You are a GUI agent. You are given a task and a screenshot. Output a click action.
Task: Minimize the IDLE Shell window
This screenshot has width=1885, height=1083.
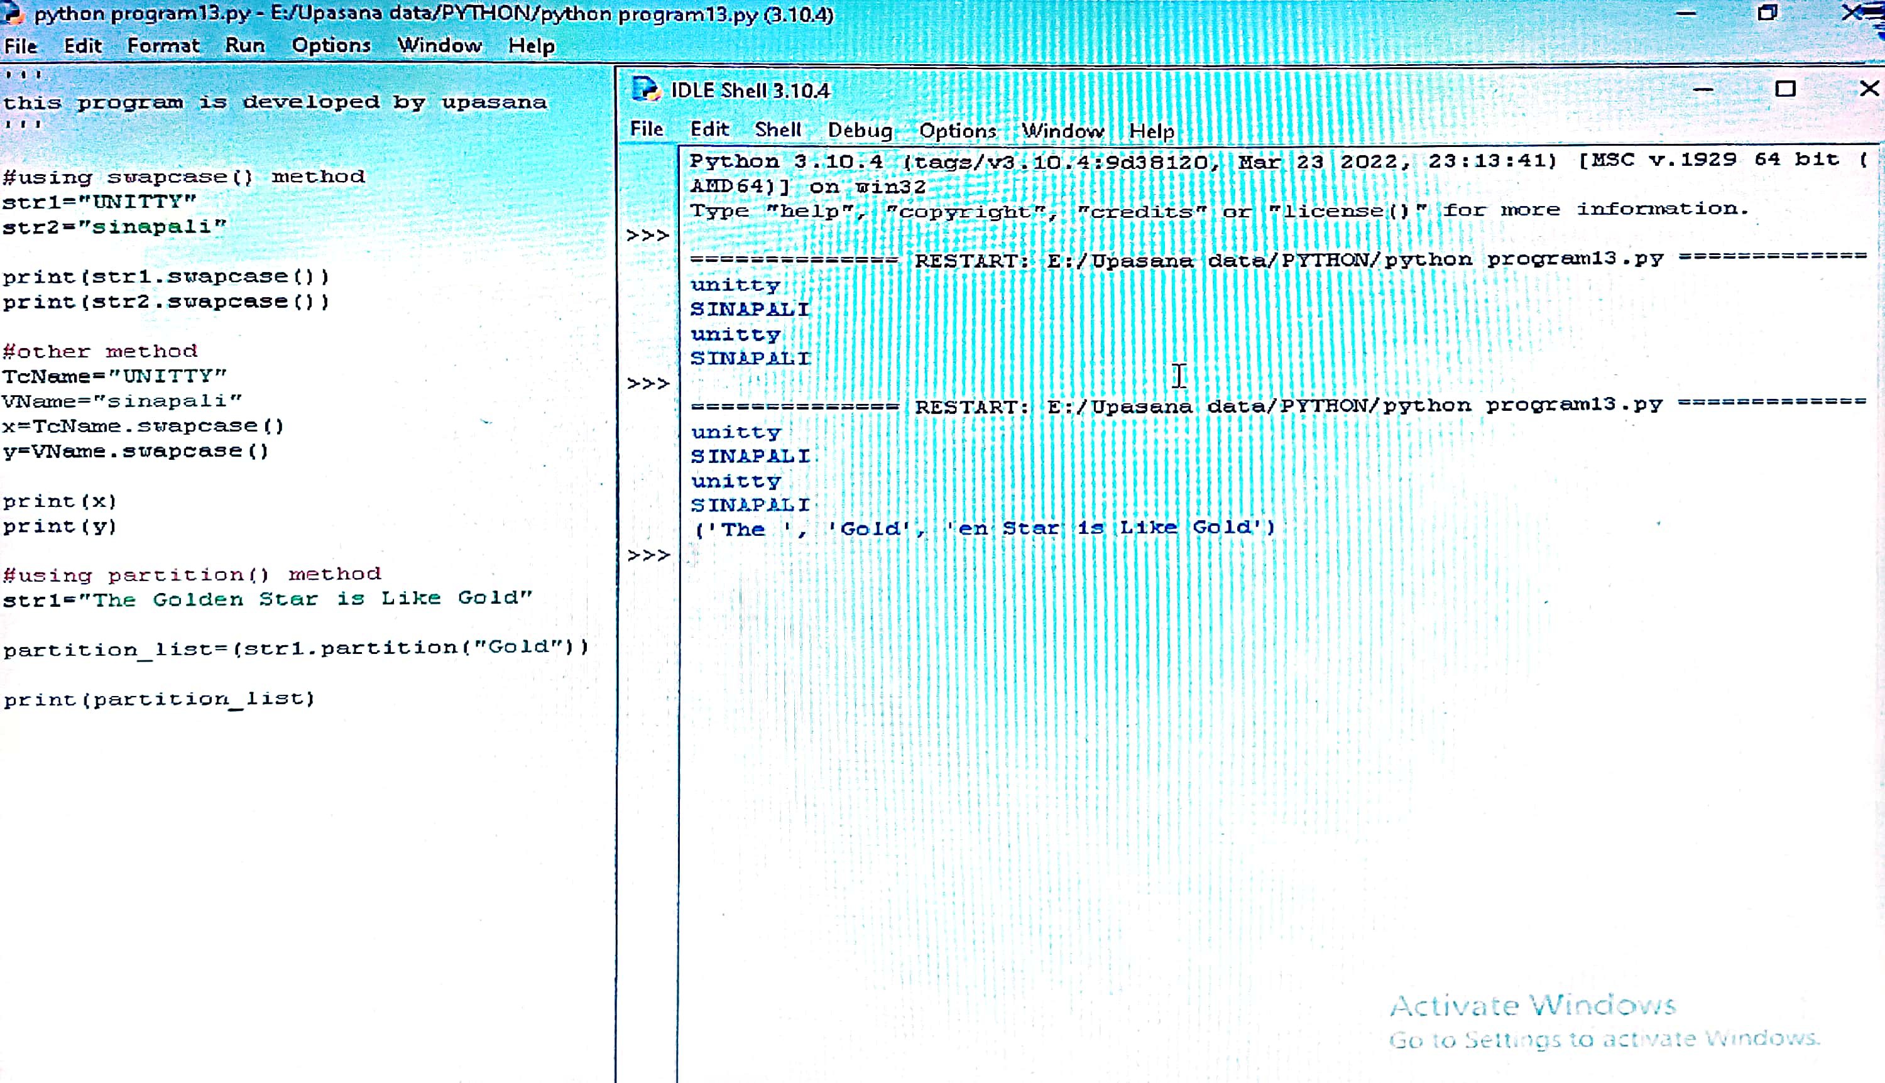click(x=1703, y=89)
